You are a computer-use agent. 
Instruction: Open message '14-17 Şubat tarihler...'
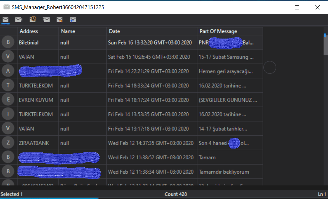[230, 129]
